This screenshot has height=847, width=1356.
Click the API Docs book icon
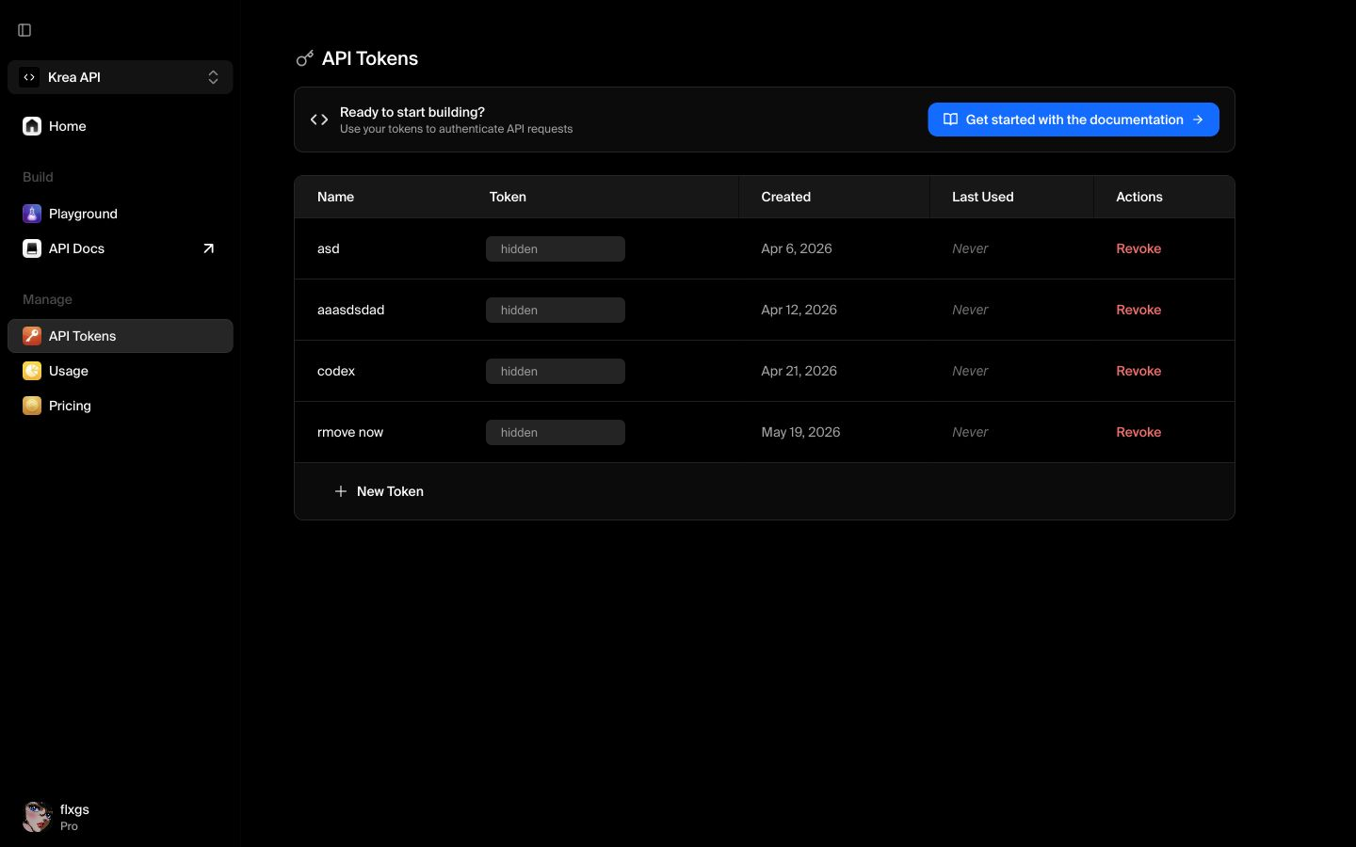coord(32,248)
